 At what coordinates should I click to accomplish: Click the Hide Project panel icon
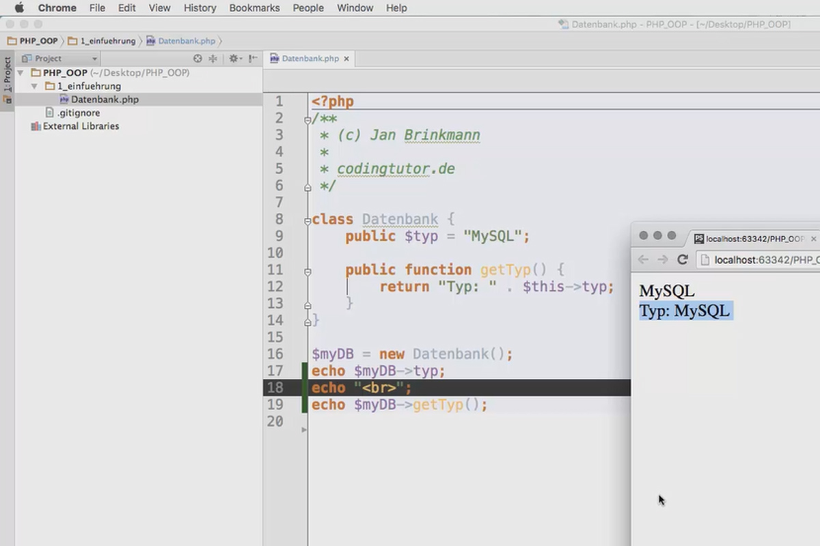[x=253, y=59]
